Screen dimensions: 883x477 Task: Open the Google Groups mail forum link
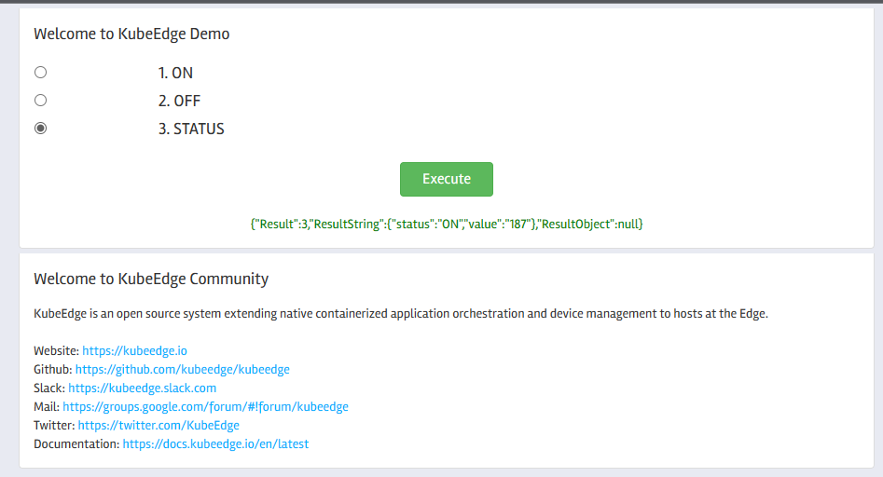(205, 407)
